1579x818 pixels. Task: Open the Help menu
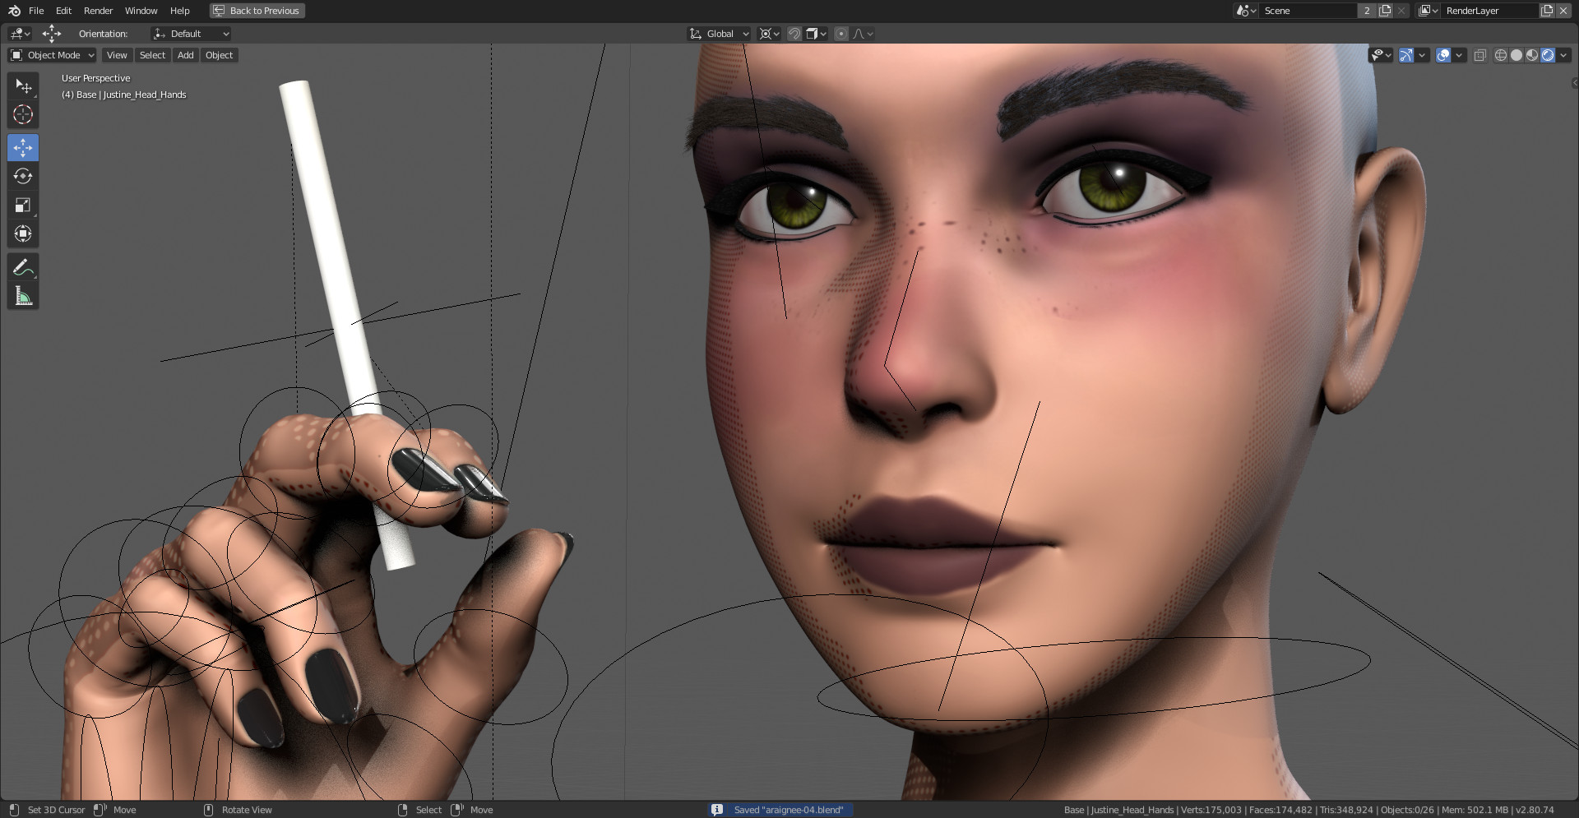[x=179, y=11]
